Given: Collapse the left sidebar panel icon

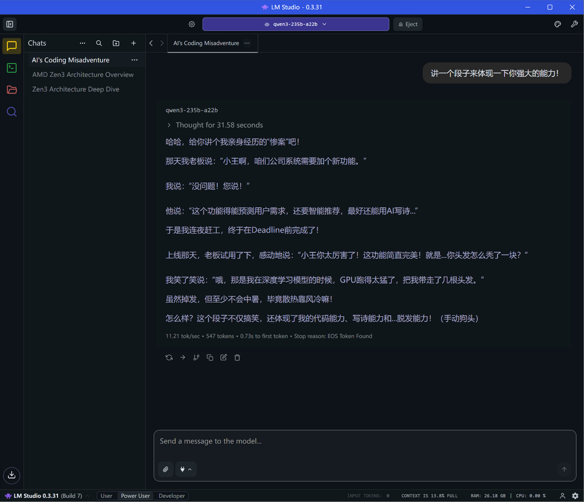Looking at the screenshot, I should tap(10, 24).
